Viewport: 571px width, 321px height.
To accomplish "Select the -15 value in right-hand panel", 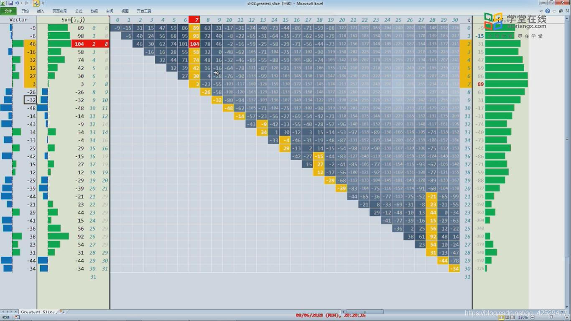I will 479,36.
